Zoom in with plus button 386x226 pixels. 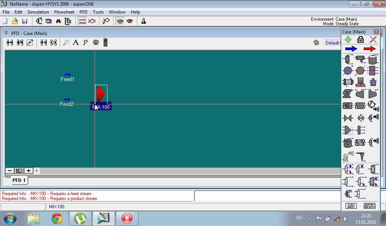(29, 171)
